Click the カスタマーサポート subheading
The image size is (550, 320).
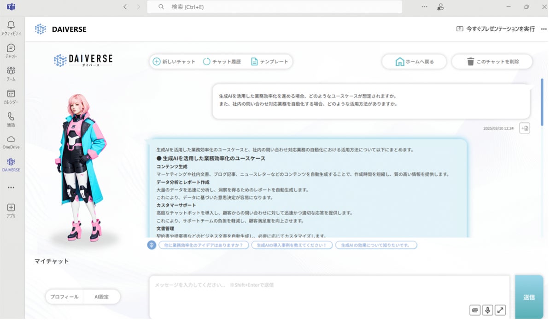[x=176, y=205]
